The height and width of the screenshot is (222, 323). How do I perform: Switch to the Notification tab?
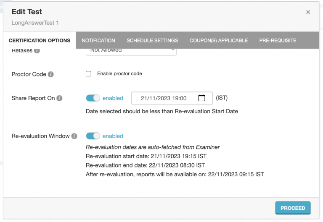(x=98, y=41)
